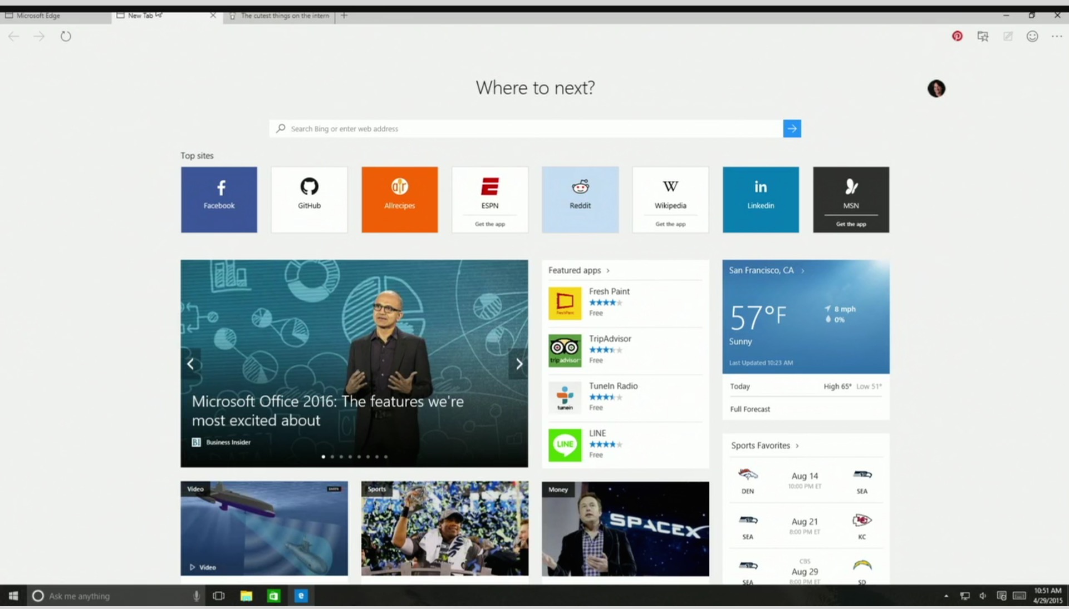Viewport: 1069px width, 609px height.
Task: Click the LinkedIn top site icon
Action: tap(761, 199)
